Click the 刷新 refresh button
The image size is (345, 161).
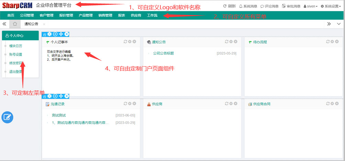pyautogui.click(x=230, y=6)
